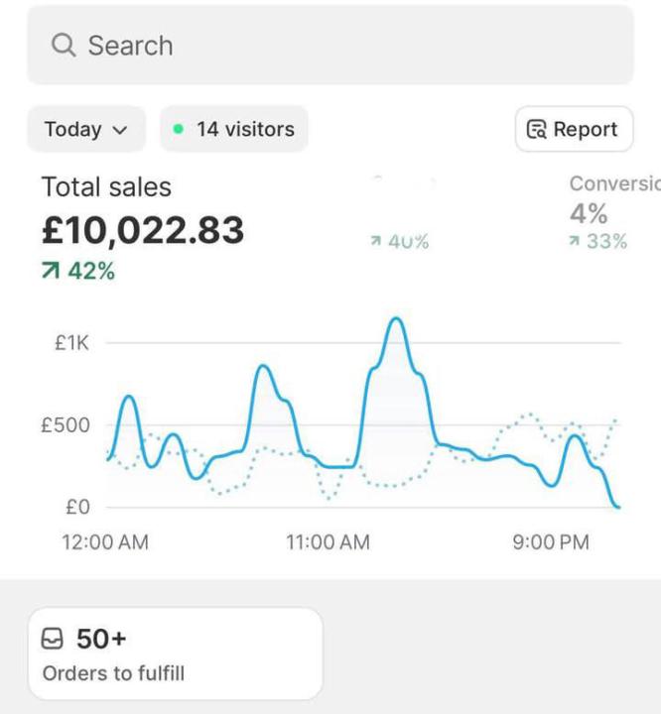This screenshot has height=714, width=661.
Task: Open the Report button
Action: pyautogui.click(x=574, y=129)
